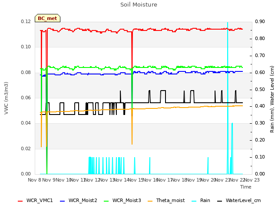Click the 0.60 right axis tick label

click(260, 72)
